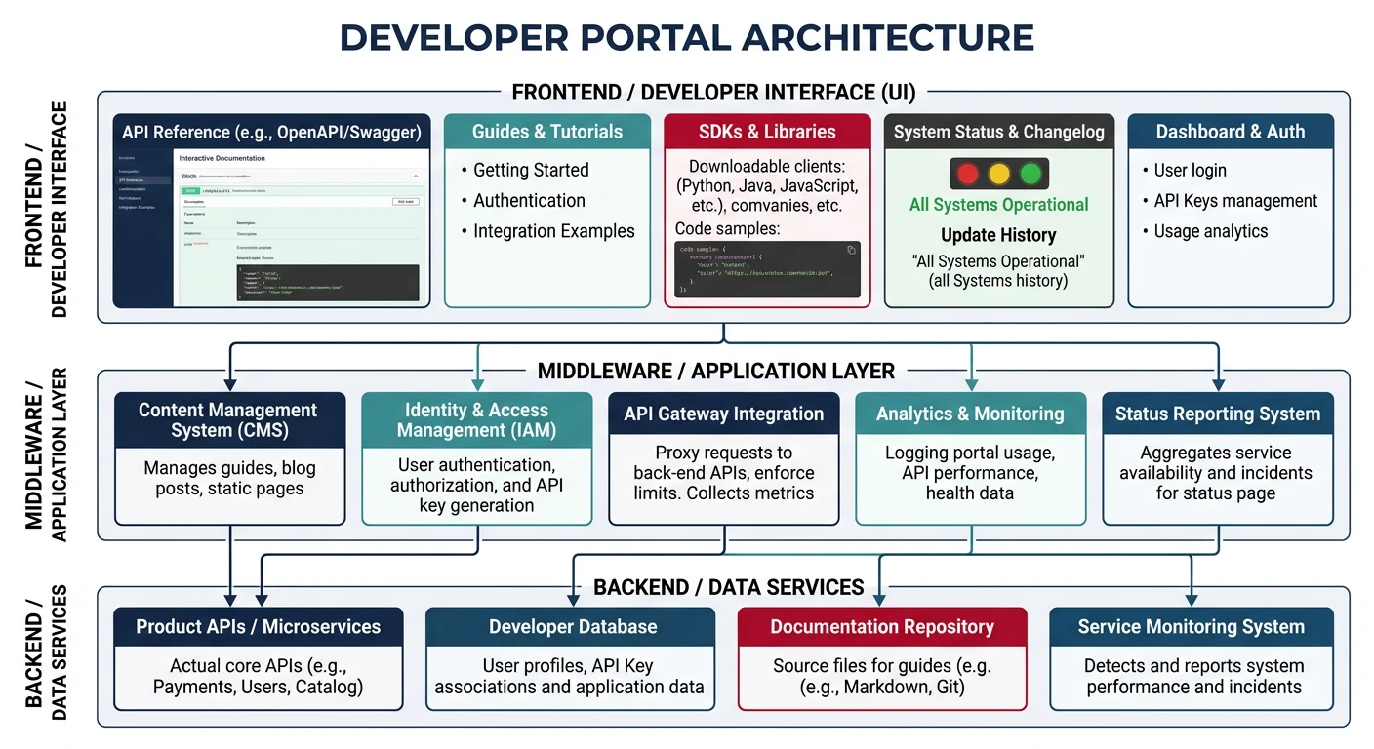Viewport: 1374px width, 749px height.
Task: Click the User login item under Dashboard & Auth
Action: point(1192,170)
